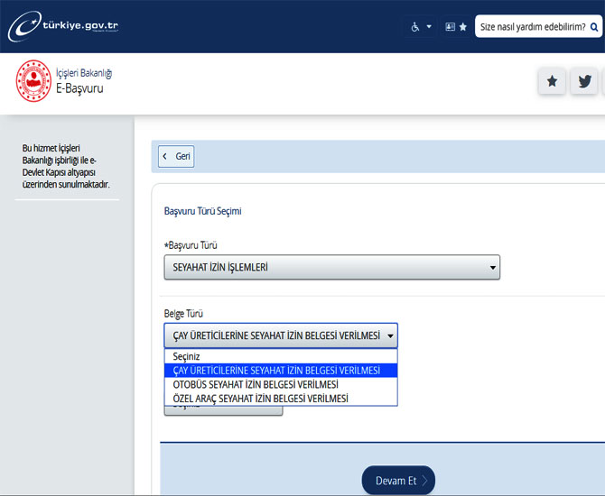605x496 pixels.
Task: Share the page via Twitter icon
Action: 585,81
